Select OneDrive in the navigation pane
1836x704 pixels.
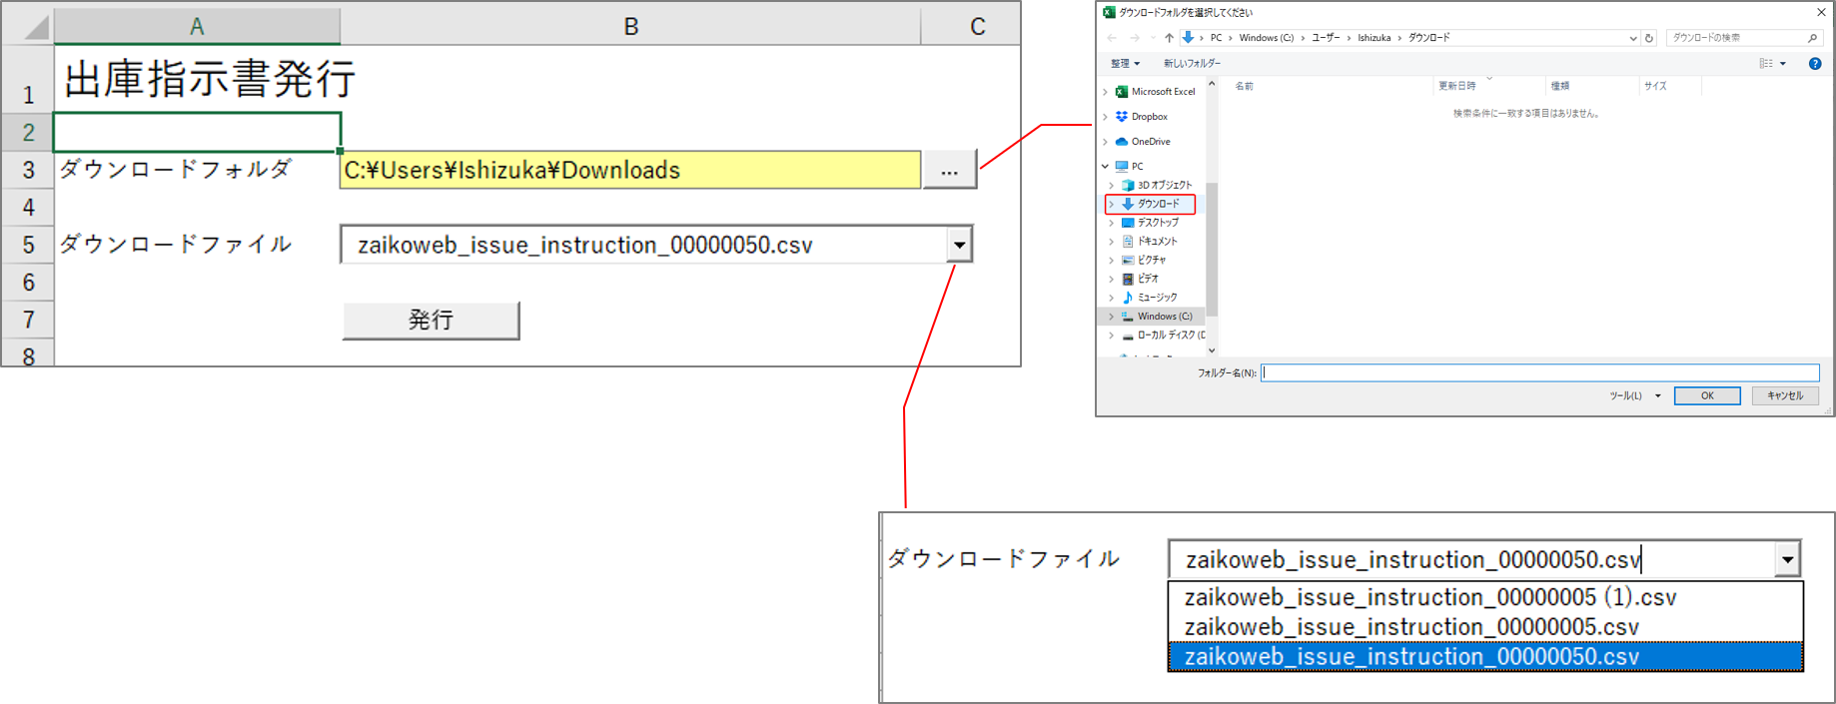tap(1150, 142)
